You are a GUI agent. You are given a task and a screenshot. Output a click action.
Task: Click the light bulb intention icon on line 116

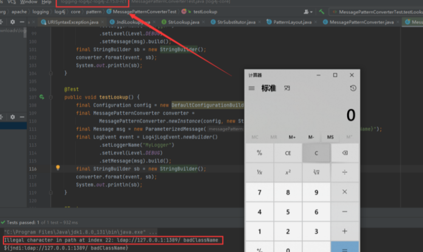pyautogui.click(x=58, y=168)
